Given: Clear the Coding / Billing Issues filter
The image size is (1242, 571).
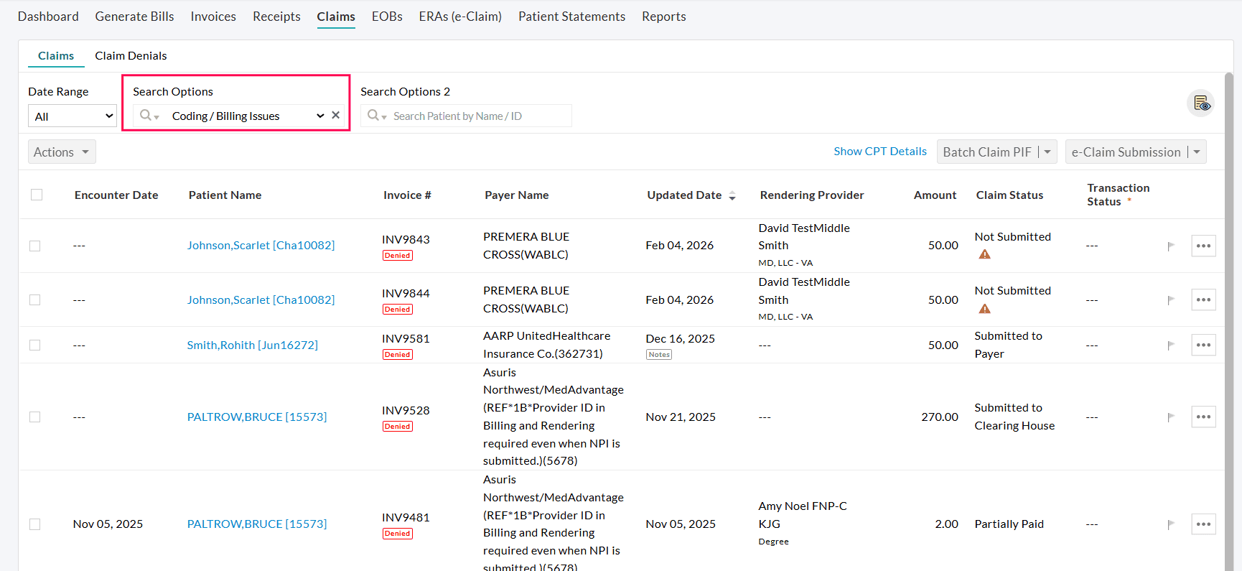Looking at the screenshot, I should (x=335, y=115).
